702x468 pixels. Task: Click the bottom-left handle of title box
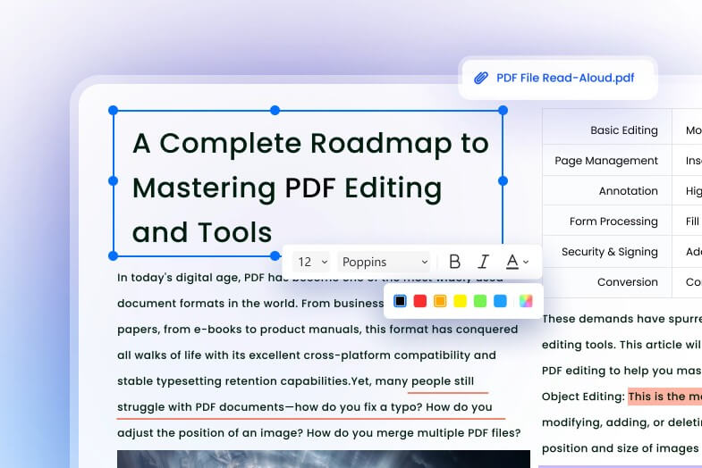click(x=114, y=255)
